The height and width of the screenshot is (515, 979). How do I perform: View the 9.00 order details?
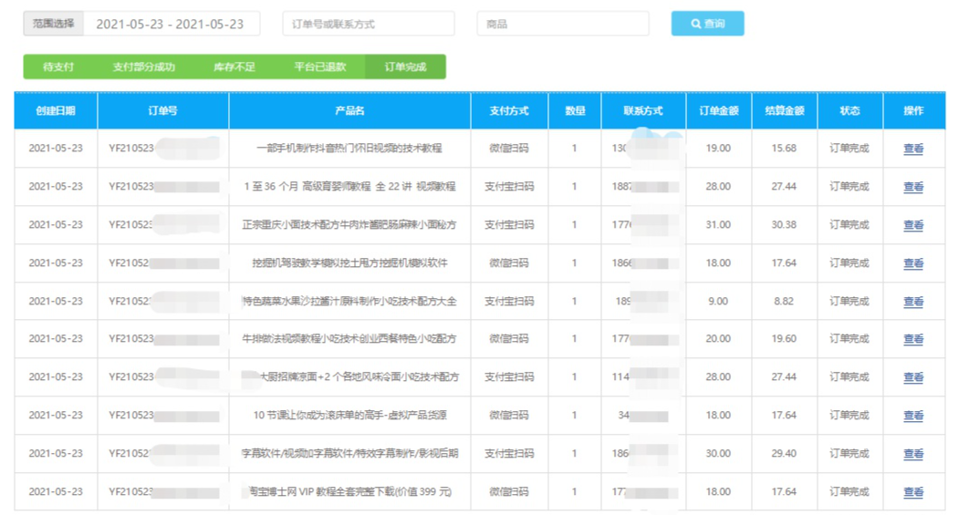(x=912, y=302)
